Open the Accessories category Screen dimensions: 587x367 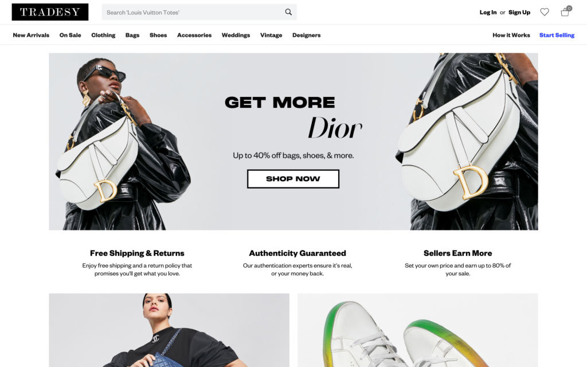click(x=194, y=35)
